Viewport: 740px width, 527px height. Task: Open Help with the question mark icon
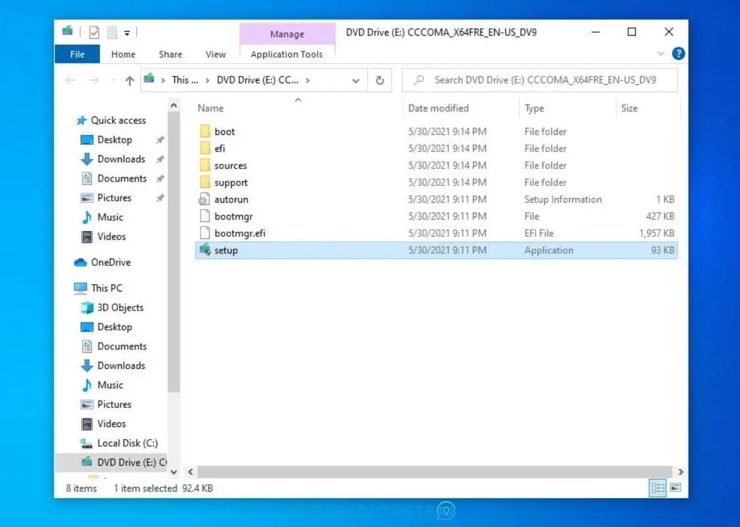[x=678, y=54]
